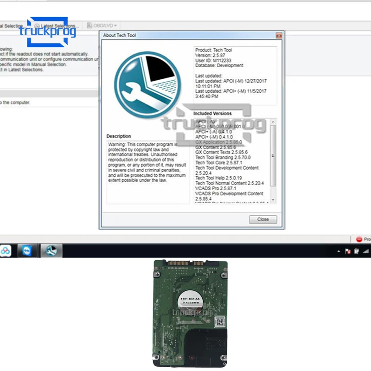The image size is (371, 371).
Task: Select 'VCADS Pro 2.5.87.1' row
Action: click(x=215, y=188)
